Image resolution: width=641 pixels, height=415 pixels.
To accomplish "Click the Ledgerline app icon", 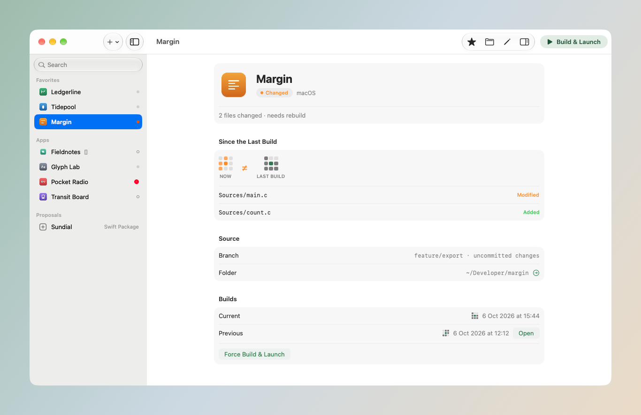I will point(43,92).
